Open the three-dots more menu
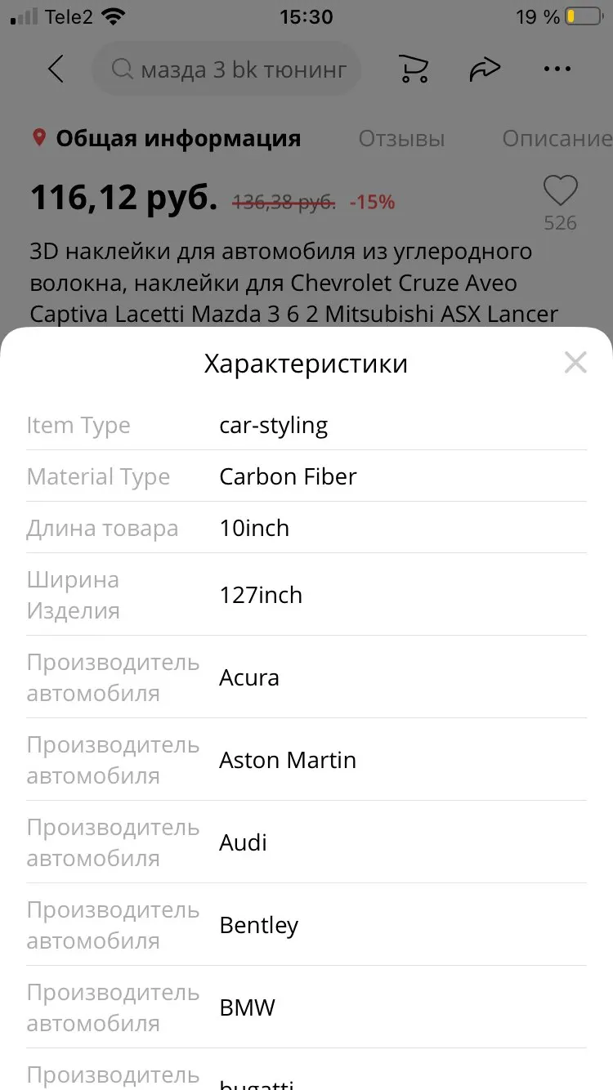The width and height of the screenshot is (613, 1090). 557,69
